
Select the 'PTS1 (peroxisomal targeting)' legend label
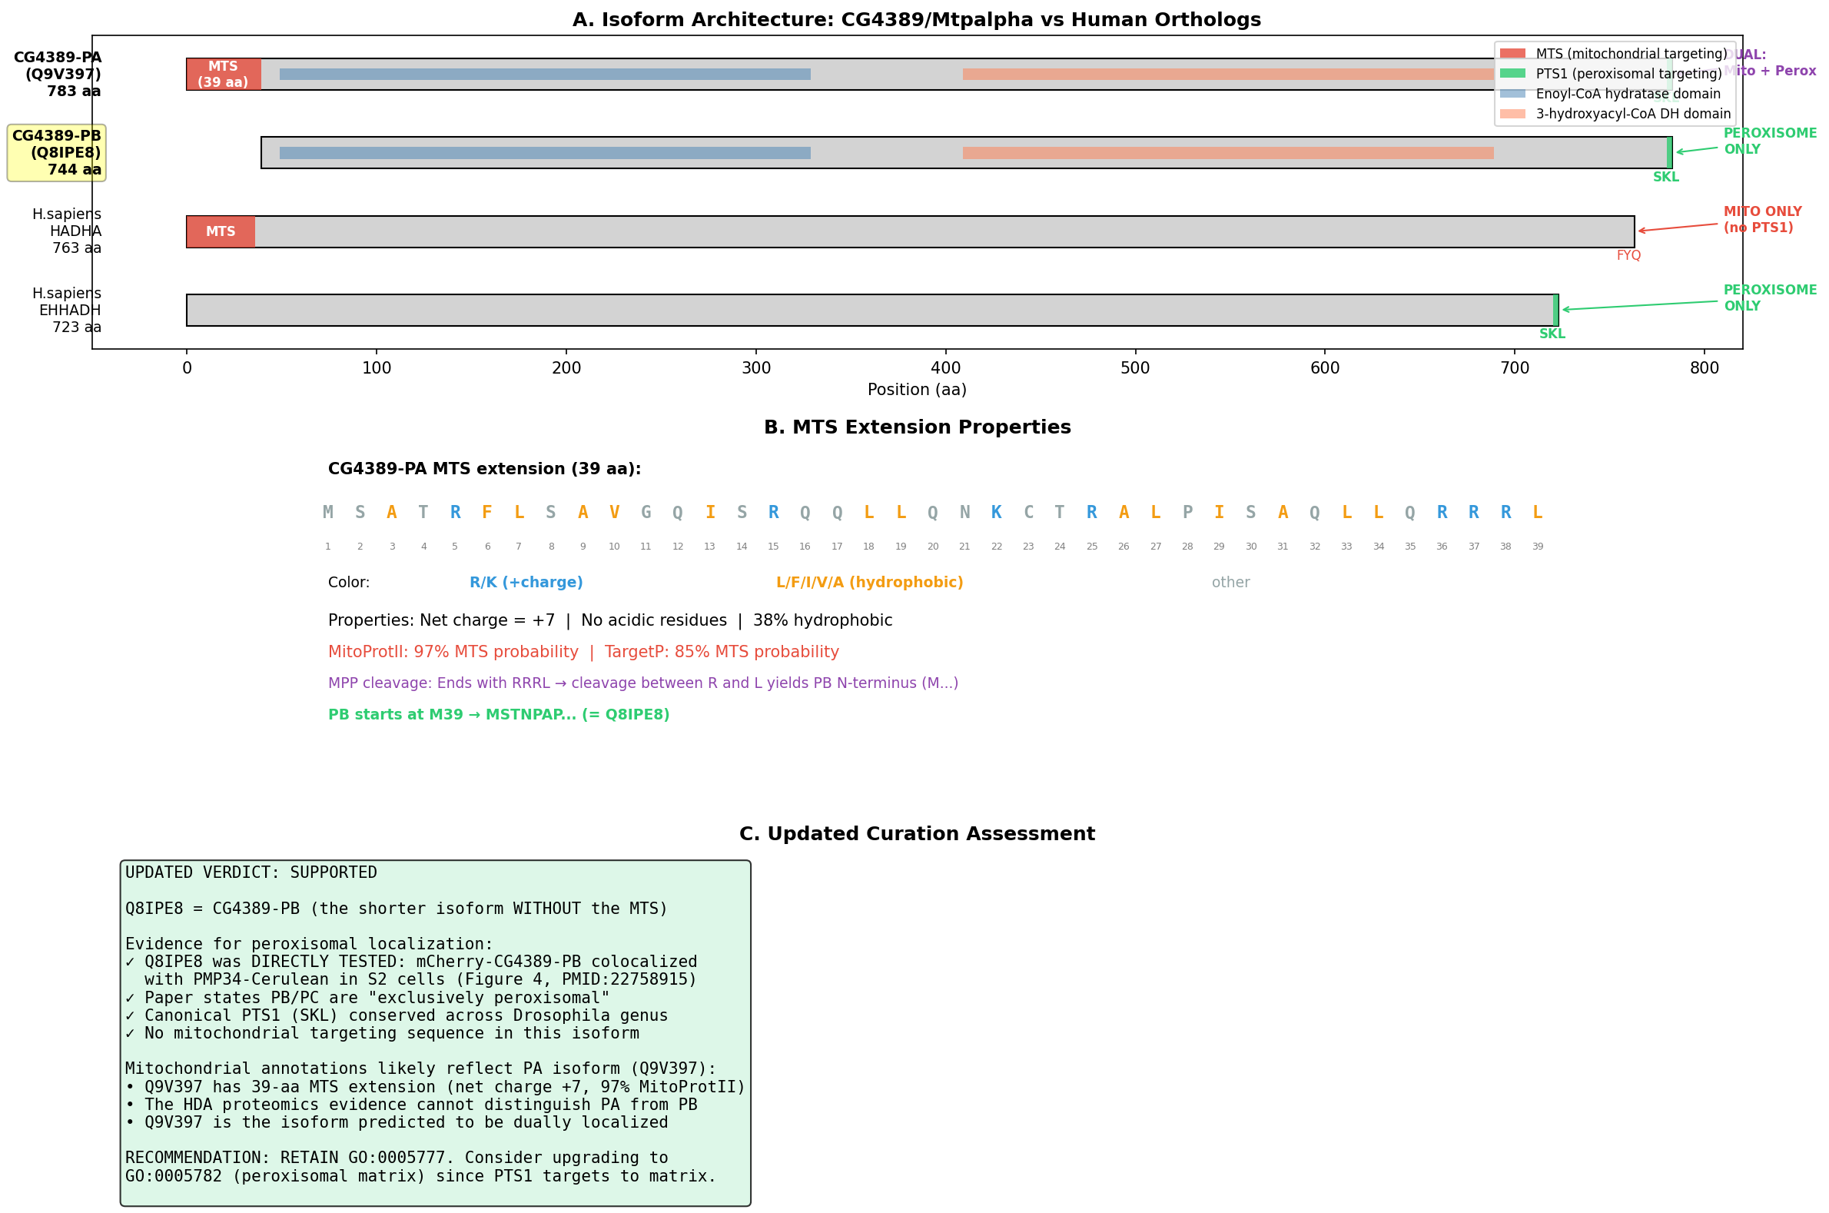1628,75
